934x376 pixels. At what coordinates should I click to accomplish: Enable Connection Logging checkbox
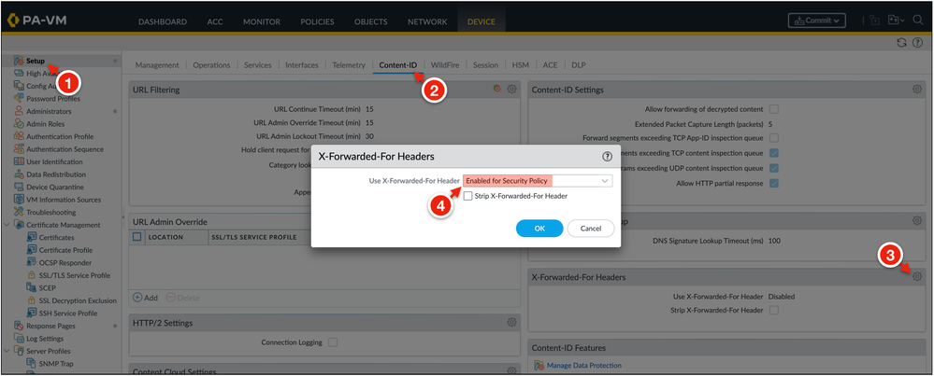[x=333, y=342]
